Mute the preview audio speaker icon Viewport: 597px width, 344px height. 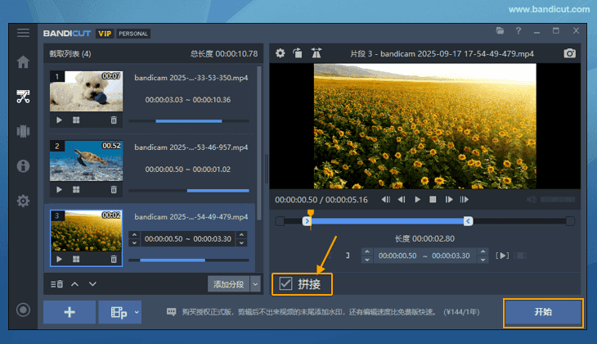pyautogui.click(x=532, y=199)
